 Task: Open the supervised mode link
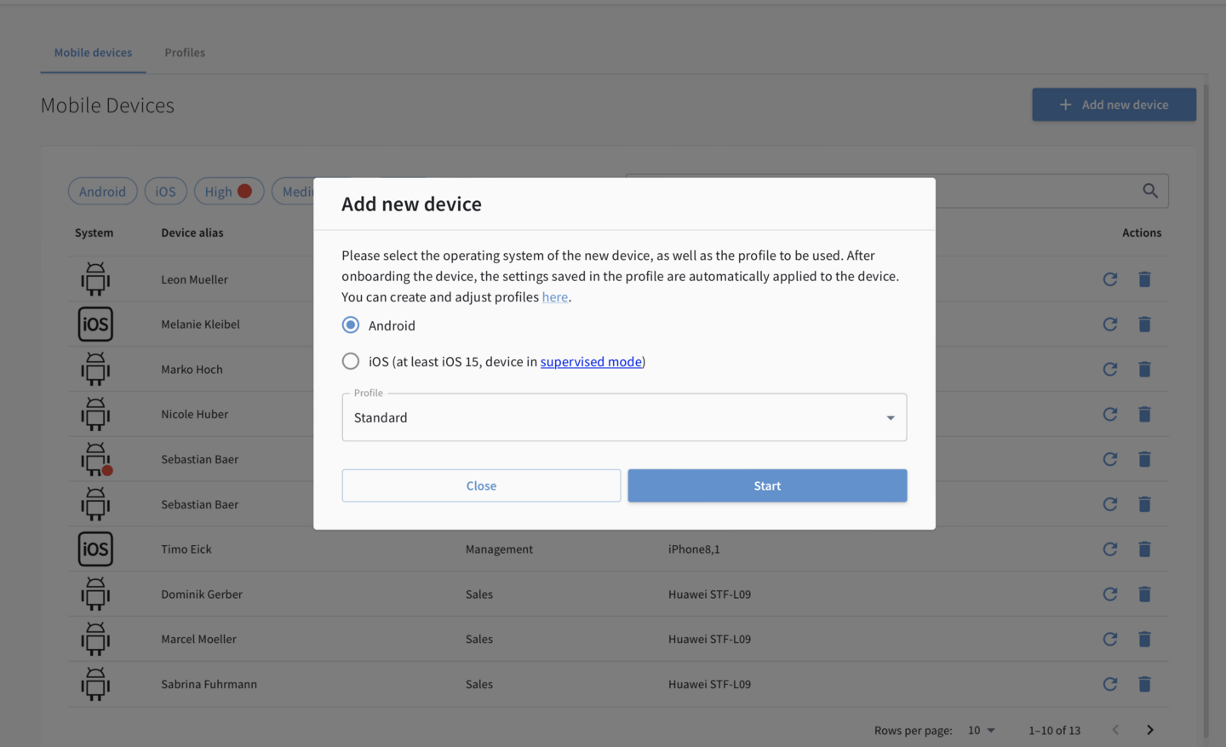pos(591,362)
